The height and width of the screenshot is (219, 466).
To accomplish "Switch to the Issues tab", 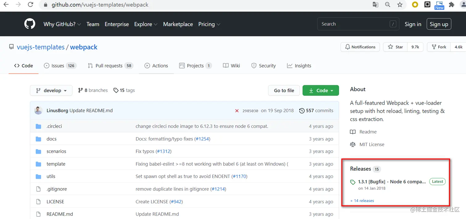I will point(60,66).
